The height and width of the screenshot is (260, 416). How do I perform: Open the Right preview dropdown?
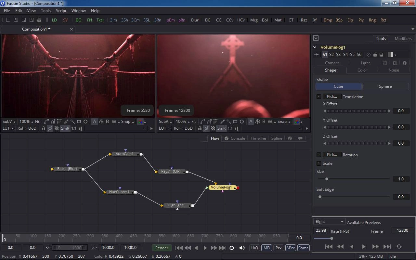329,222
